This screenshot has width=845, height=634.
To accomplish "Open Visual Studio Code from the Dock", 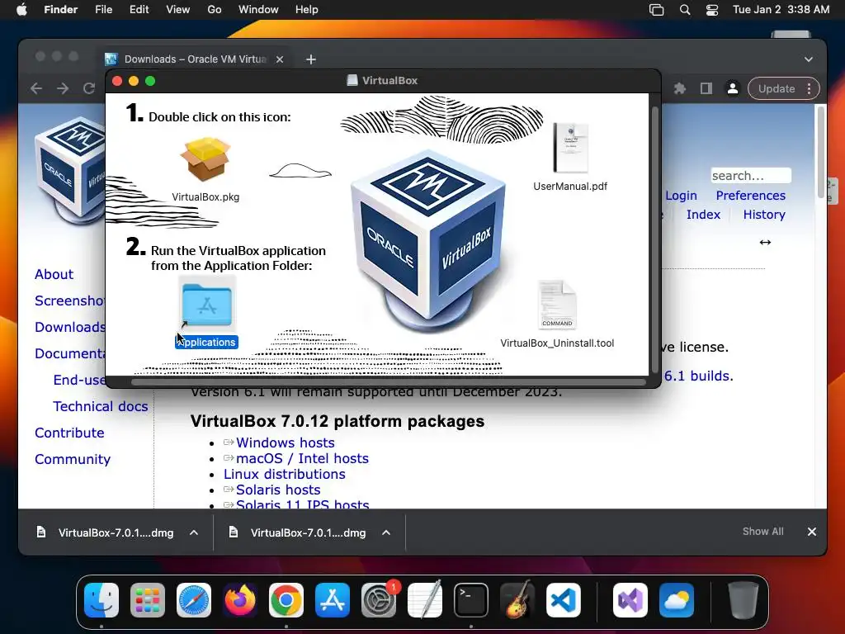I will tap(564, 600).
